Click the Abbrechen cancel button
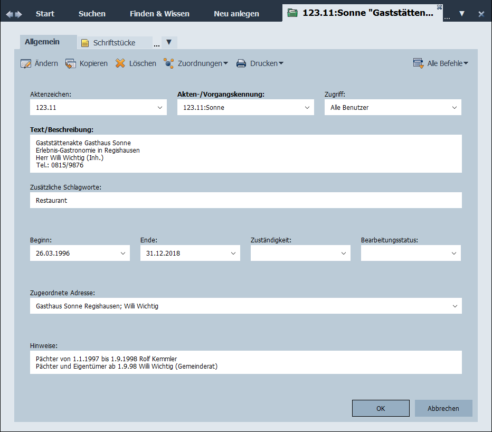Image resolution: width=492 pixels, height=432 pixels. [x=443, y=408]
